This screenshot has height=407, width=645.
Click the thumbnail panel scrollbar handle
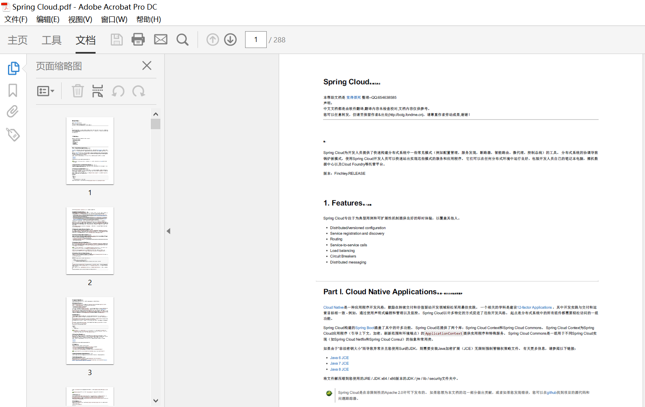tap(156, 124)
